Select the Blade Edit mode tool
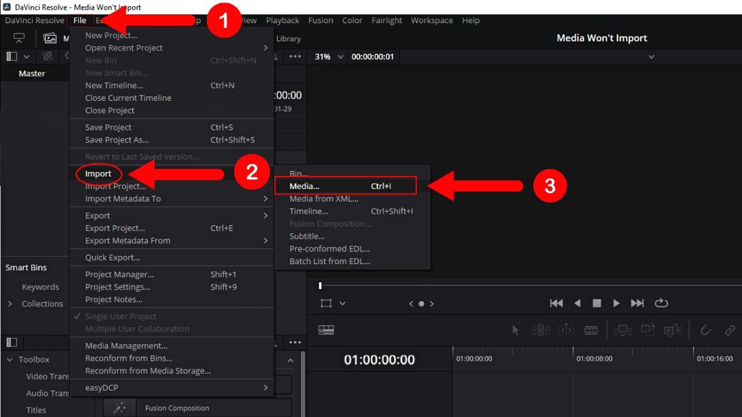742x417 pixels. 591,330
